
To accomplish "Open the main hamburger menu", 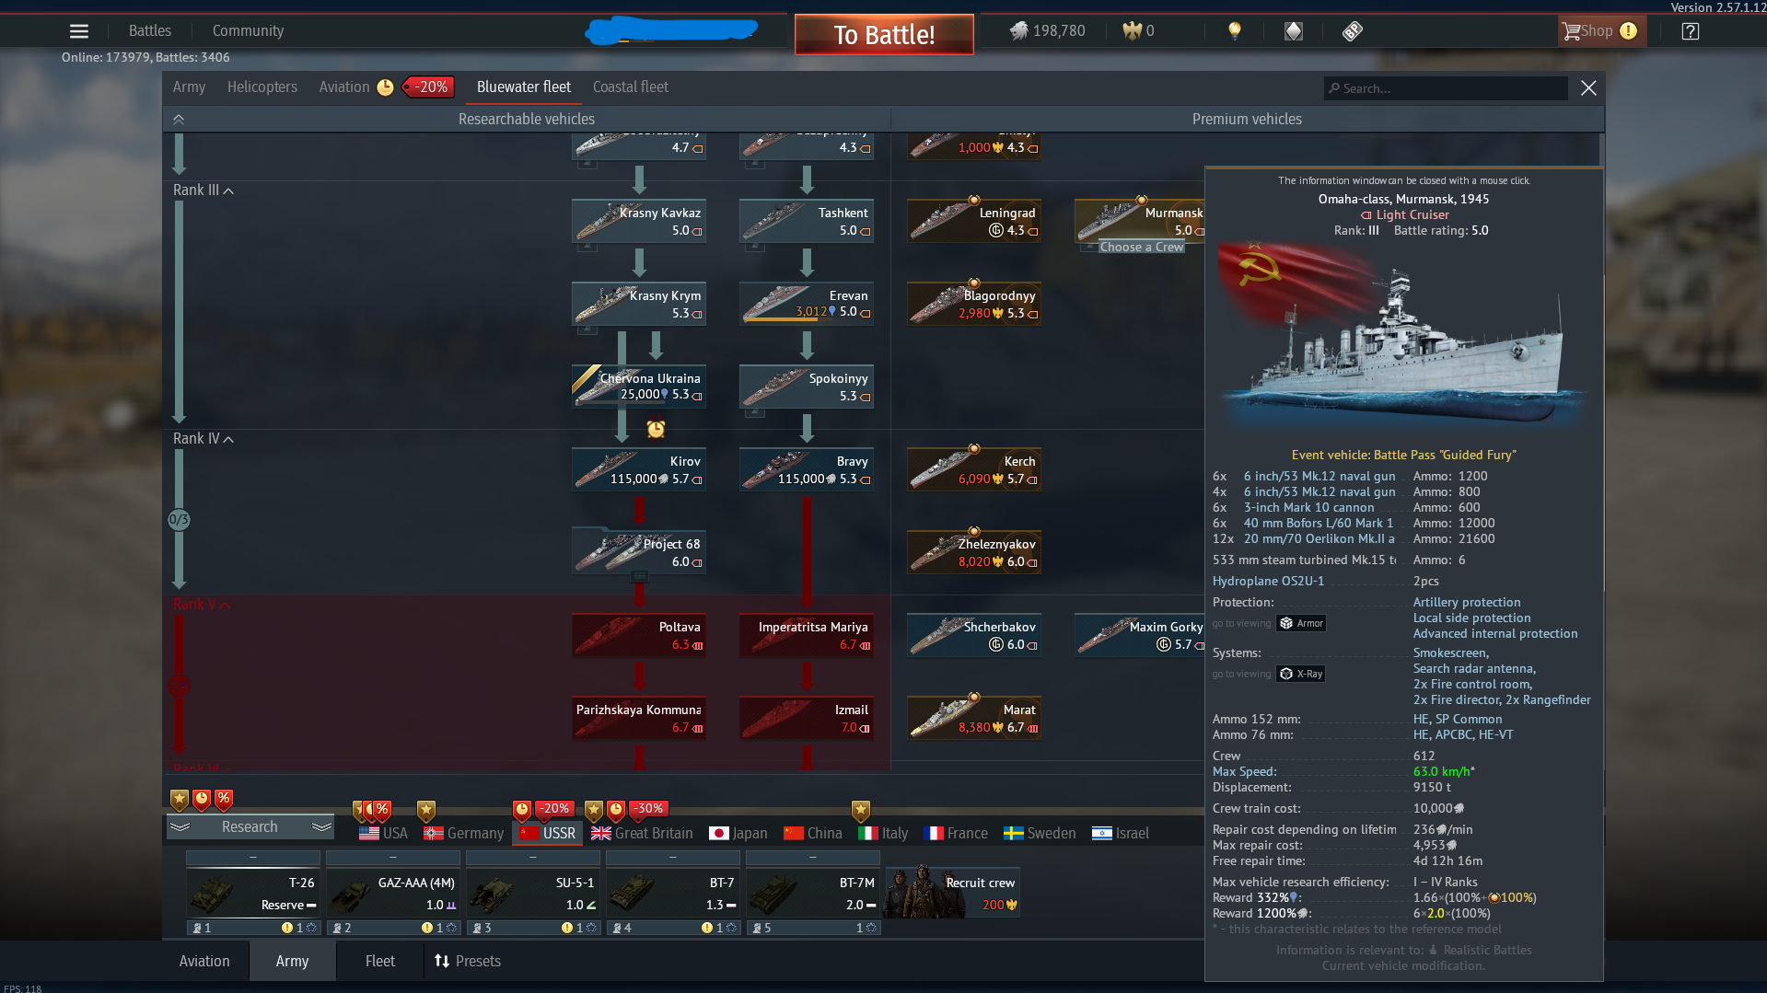I will tap(79, 31).
